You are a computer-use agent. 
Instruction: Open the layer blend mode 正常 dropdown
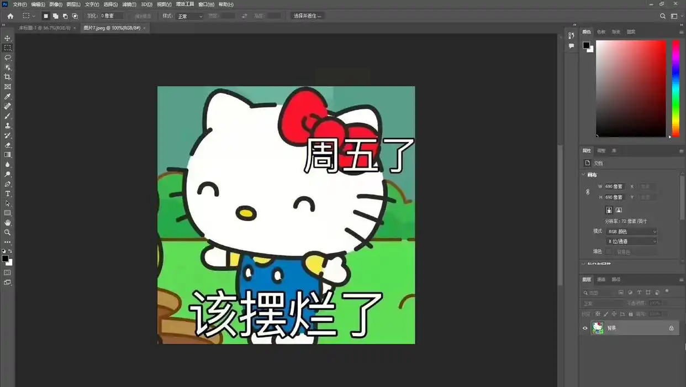[602, 303]
